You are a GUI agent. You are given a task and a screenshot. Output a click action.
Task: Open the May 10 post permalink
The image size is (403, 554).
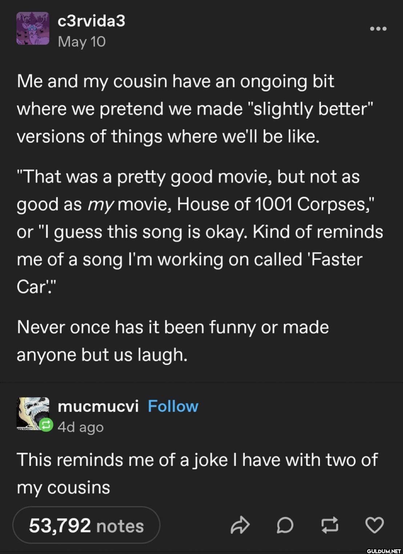tap(82, 42)
